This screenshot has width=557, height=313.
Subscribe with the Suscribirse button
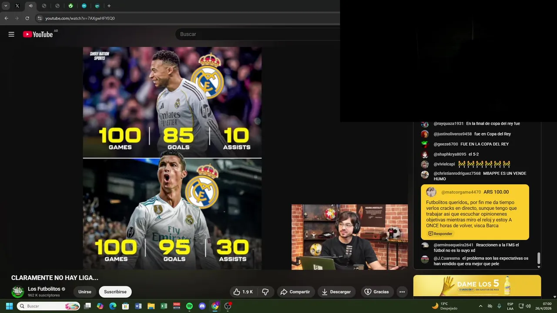tap(115, 292)
